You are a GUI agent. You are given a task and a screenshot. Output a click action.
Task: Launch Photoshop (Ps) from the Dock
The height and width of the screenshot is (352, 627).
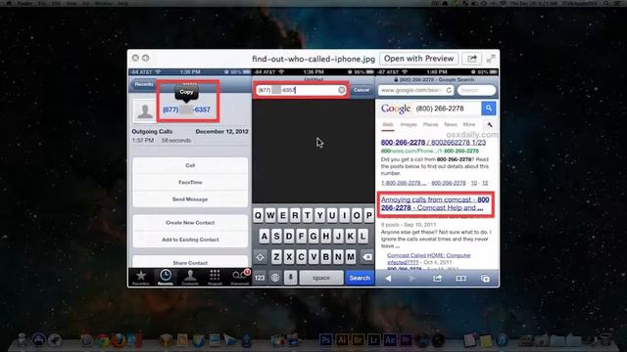pyautogui.click(x=326, y=340)
